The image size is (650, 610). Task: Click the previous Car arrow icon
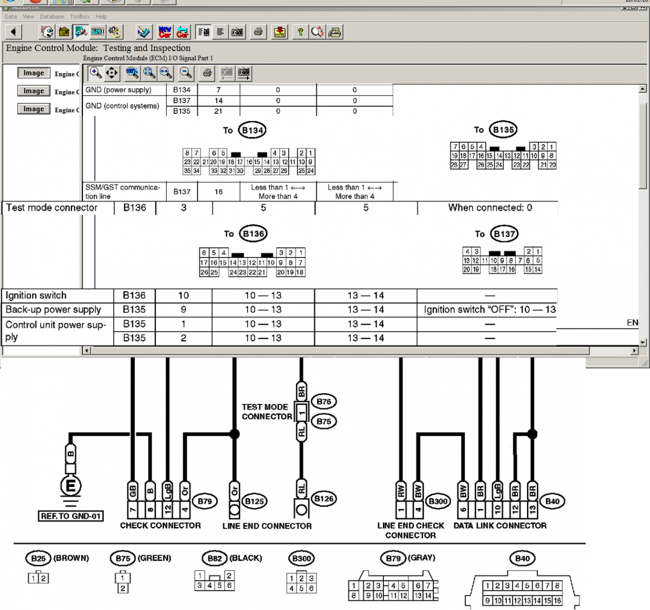[182, 32]
